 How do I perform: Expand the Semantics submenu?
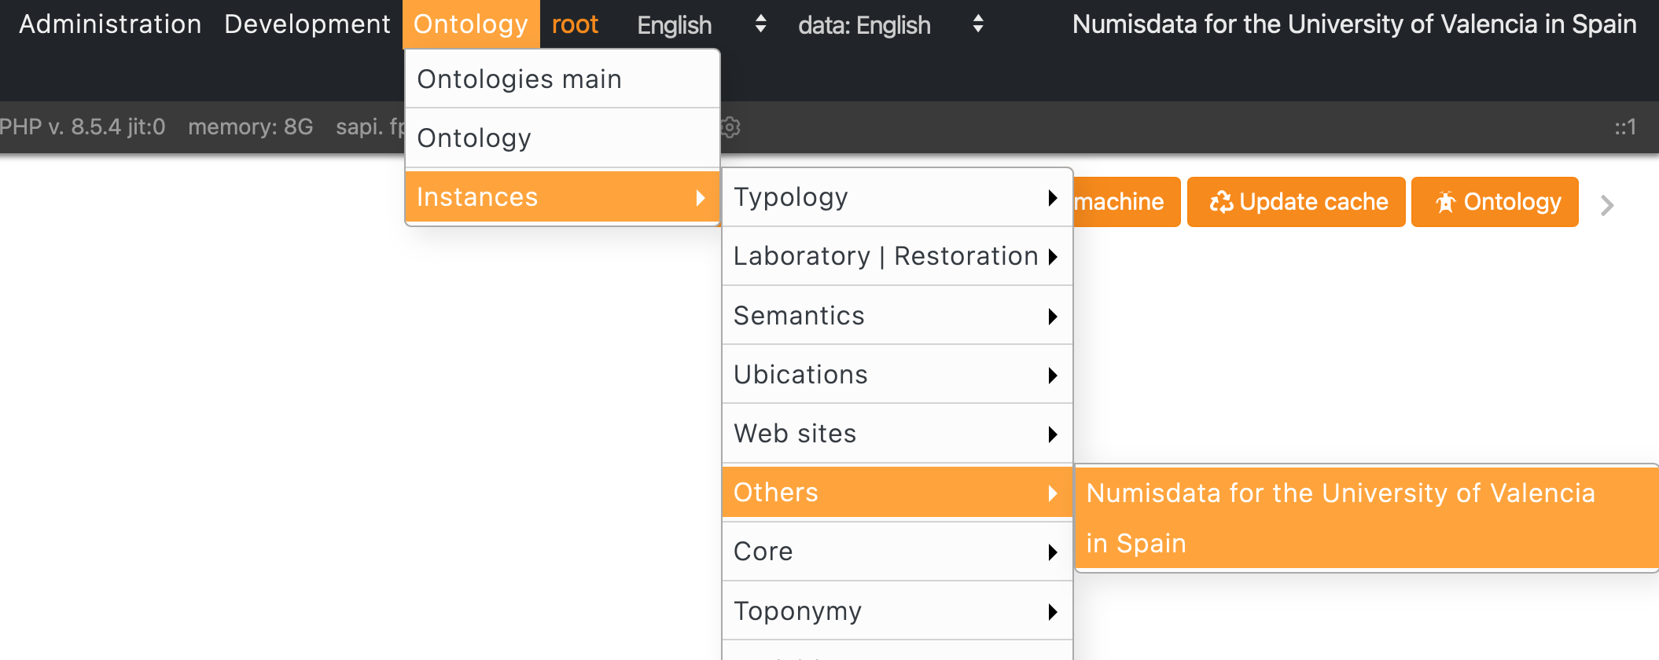pos(897,316)
